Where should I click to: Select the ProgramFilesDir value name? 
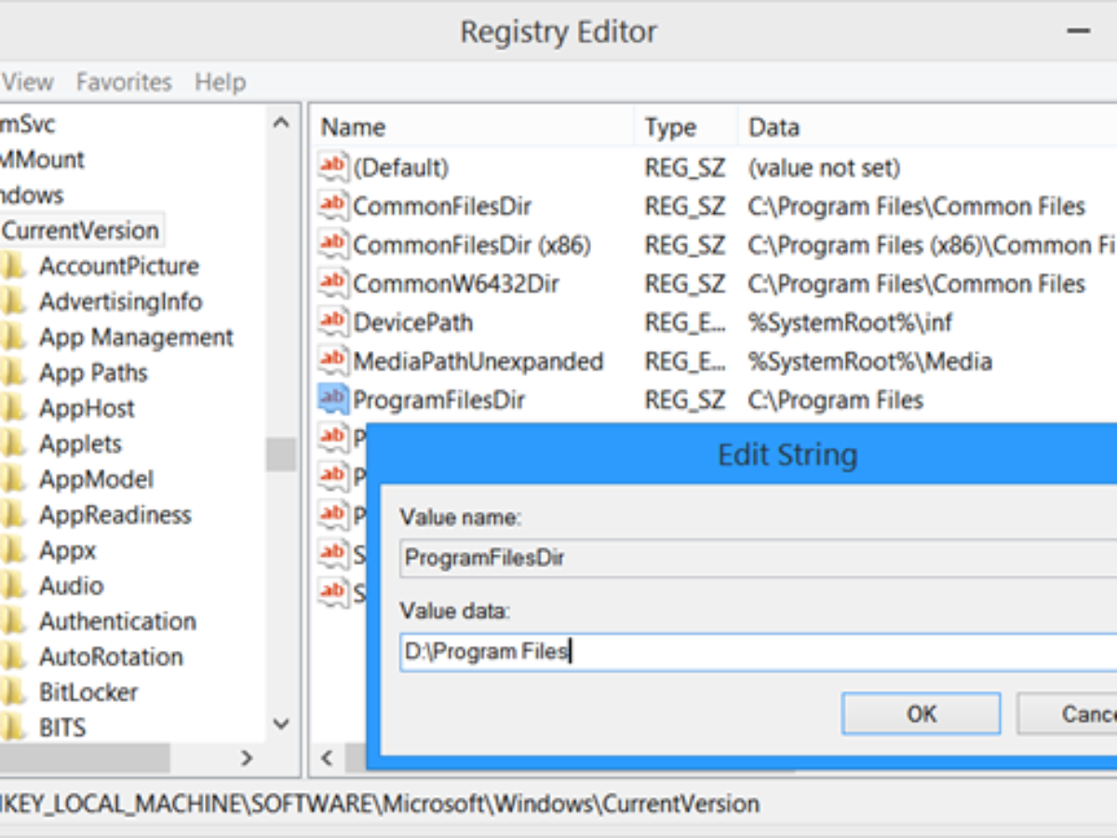(439, 399)
